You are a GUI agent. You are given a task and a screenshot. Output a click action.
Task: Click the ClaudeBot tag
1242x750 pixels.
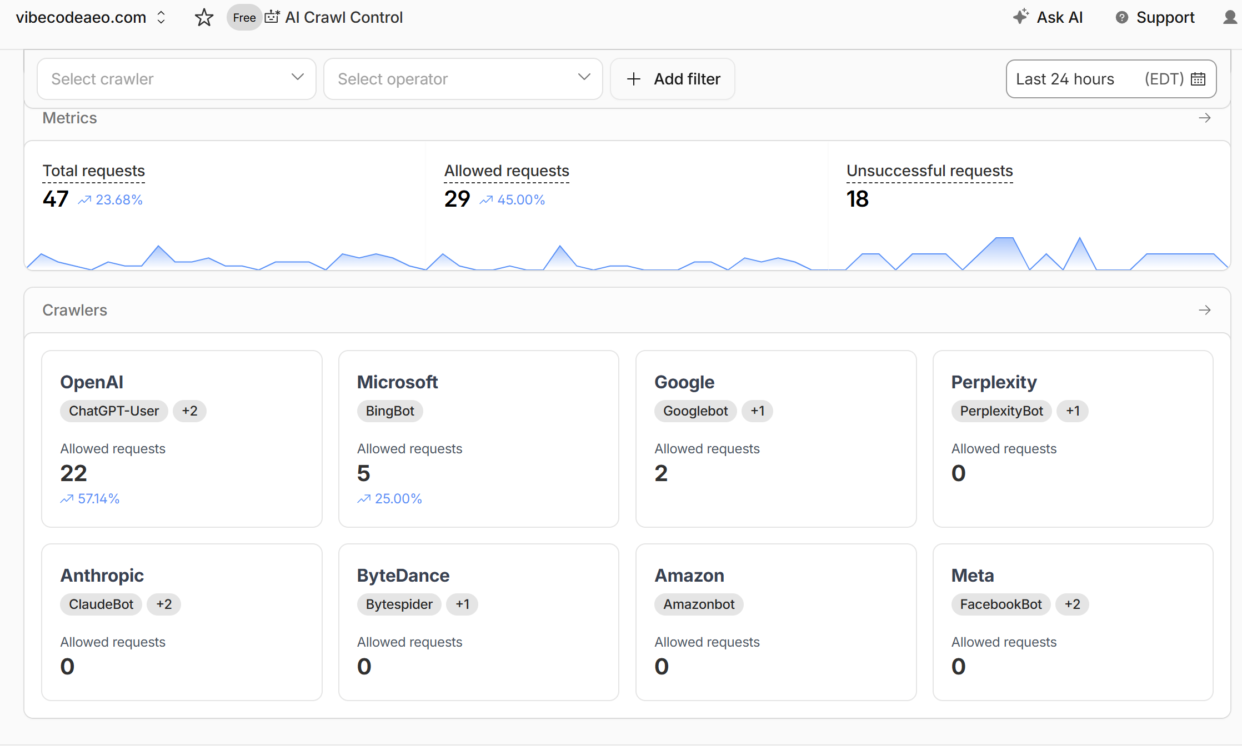[101, 604]
